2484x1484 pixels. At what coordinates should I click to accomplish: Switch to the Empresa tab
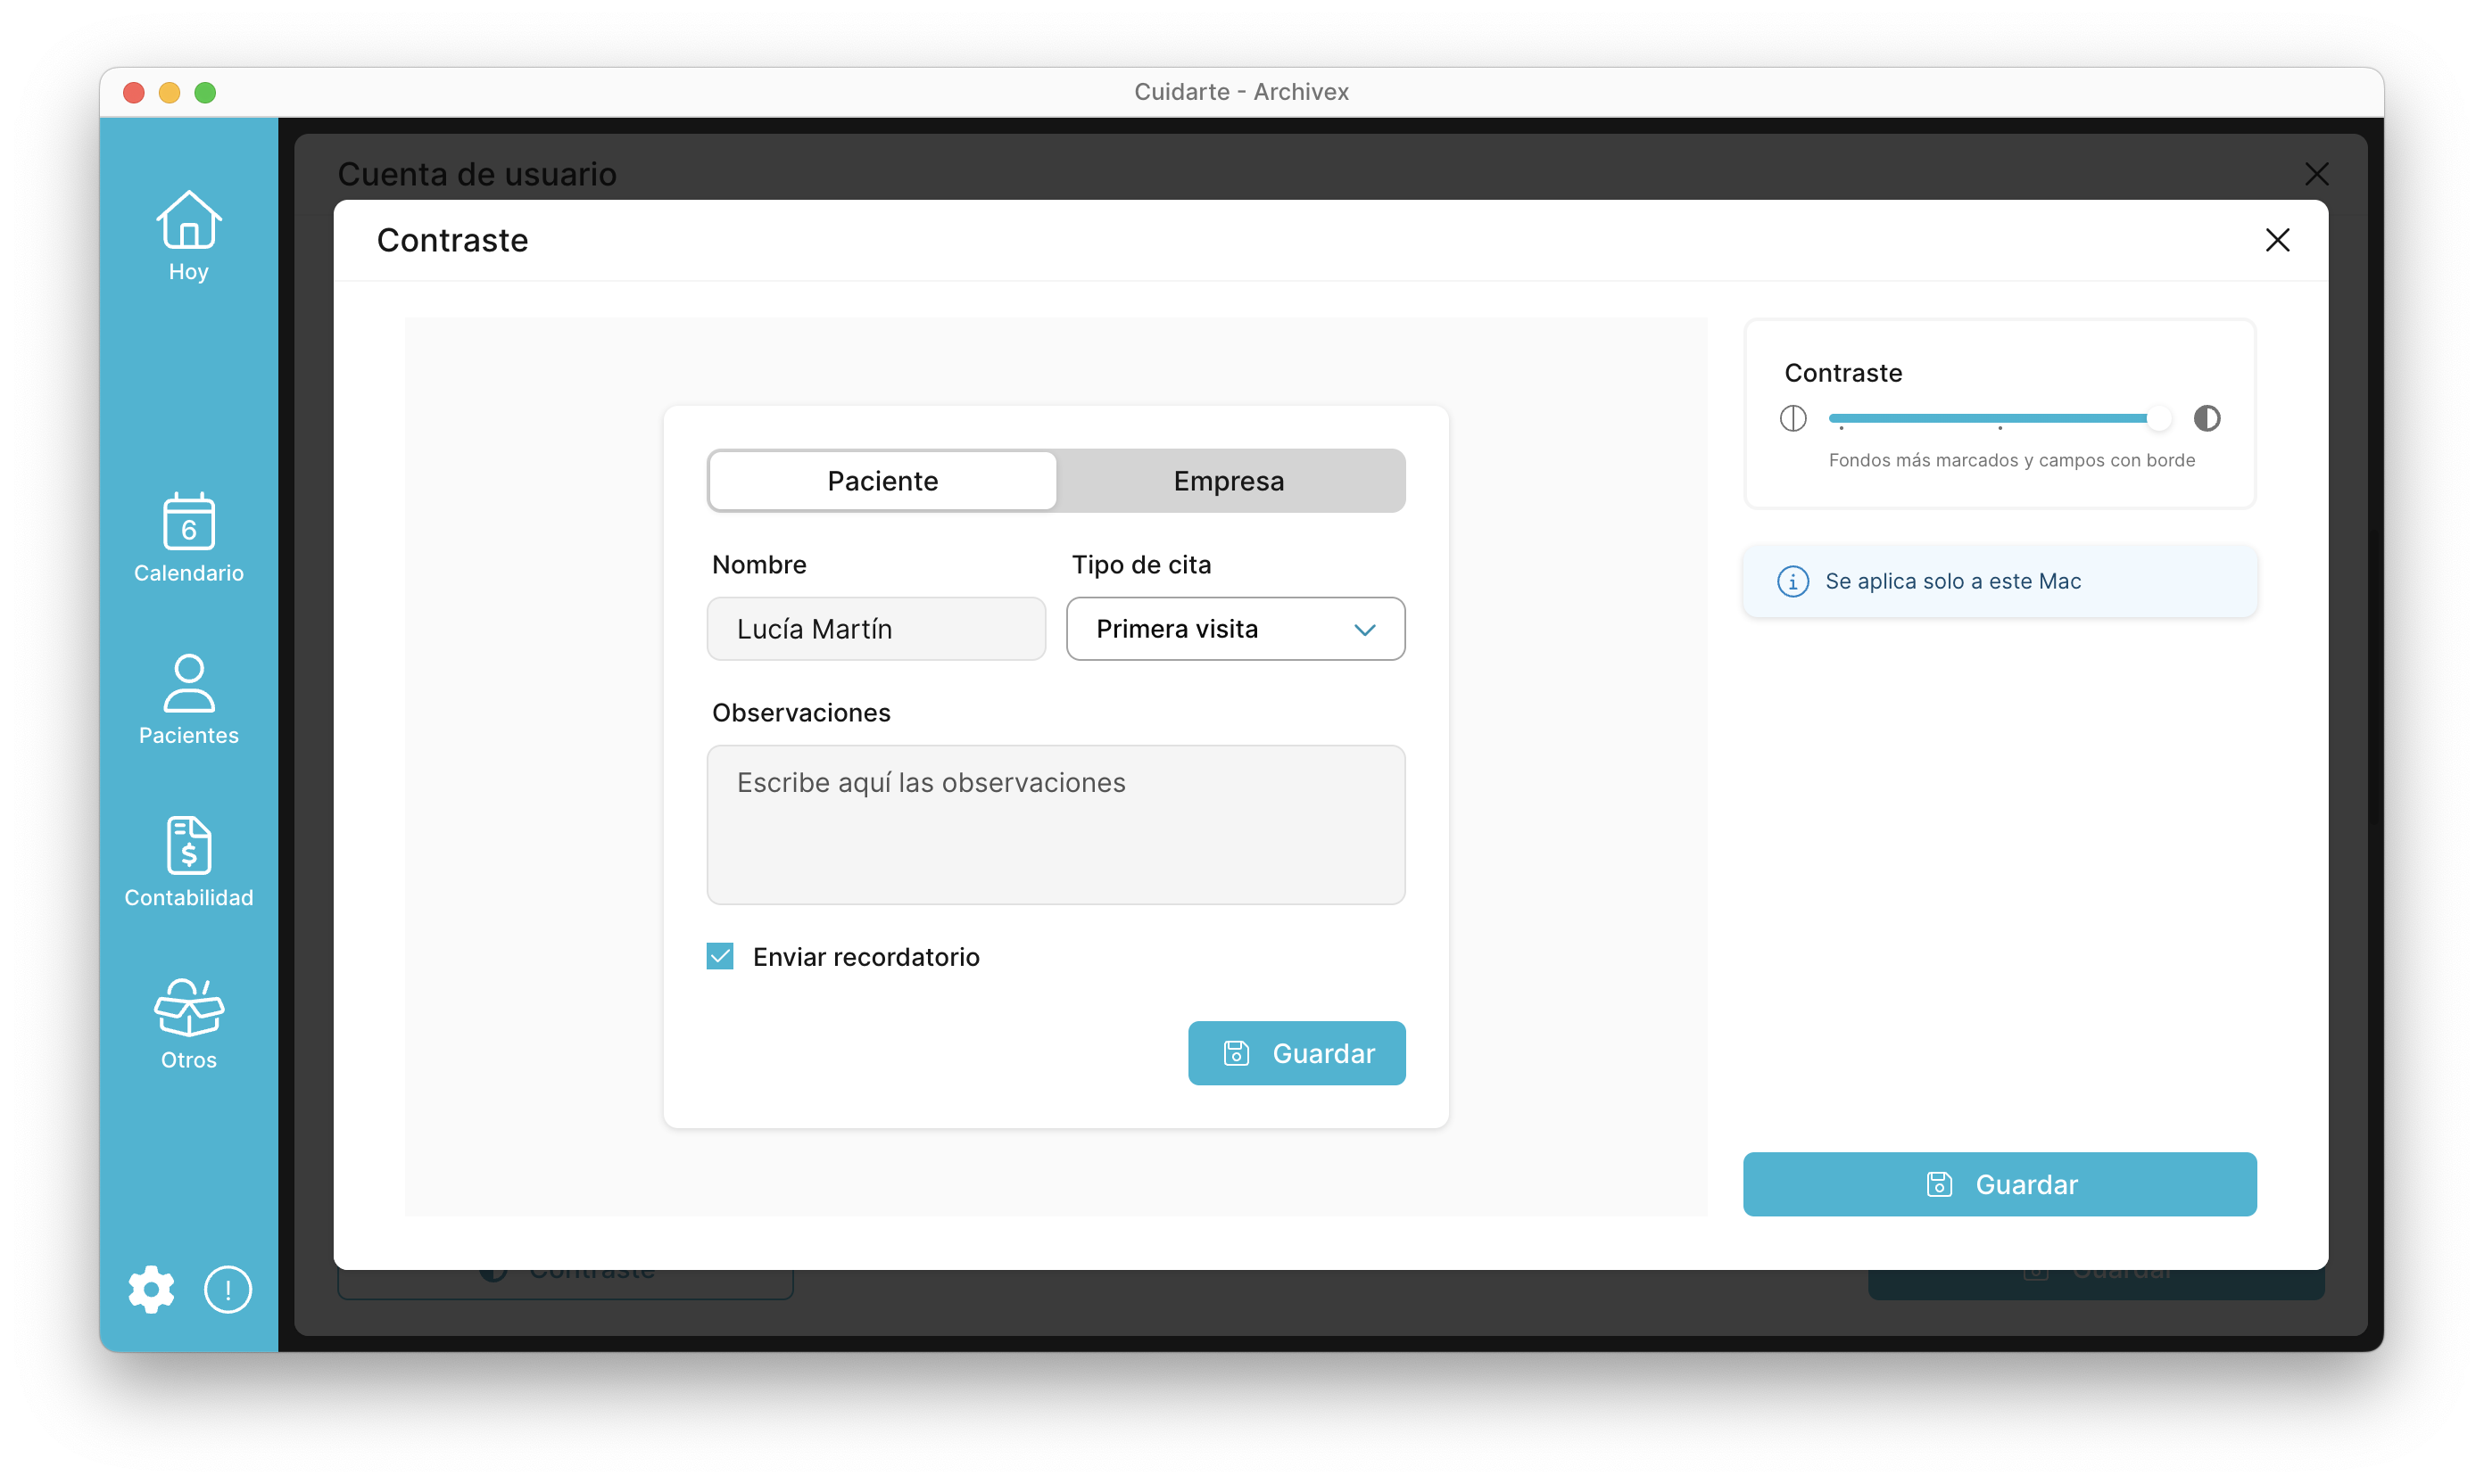click(1229, 481)
